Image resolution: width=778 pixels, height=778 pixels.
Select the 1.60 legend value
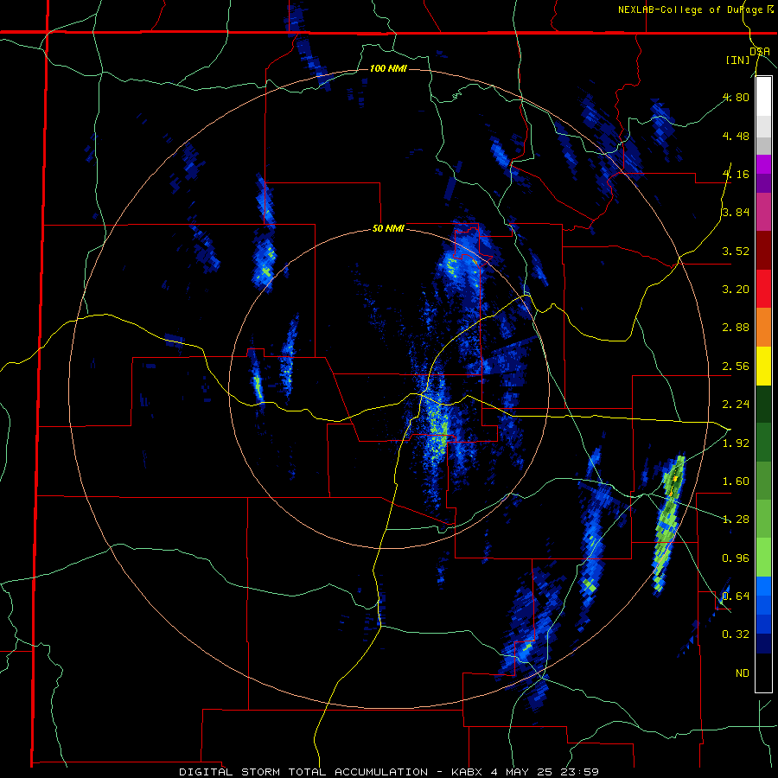point(736,481)
